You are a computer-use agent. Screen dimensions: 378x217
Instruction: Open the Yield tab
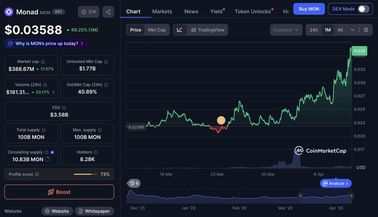[x=217, y=11]
